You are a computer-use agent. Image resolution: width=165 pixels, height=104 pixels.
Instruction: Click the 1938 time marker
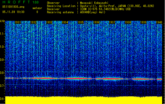pyautogui.click(x=128, y=22)
